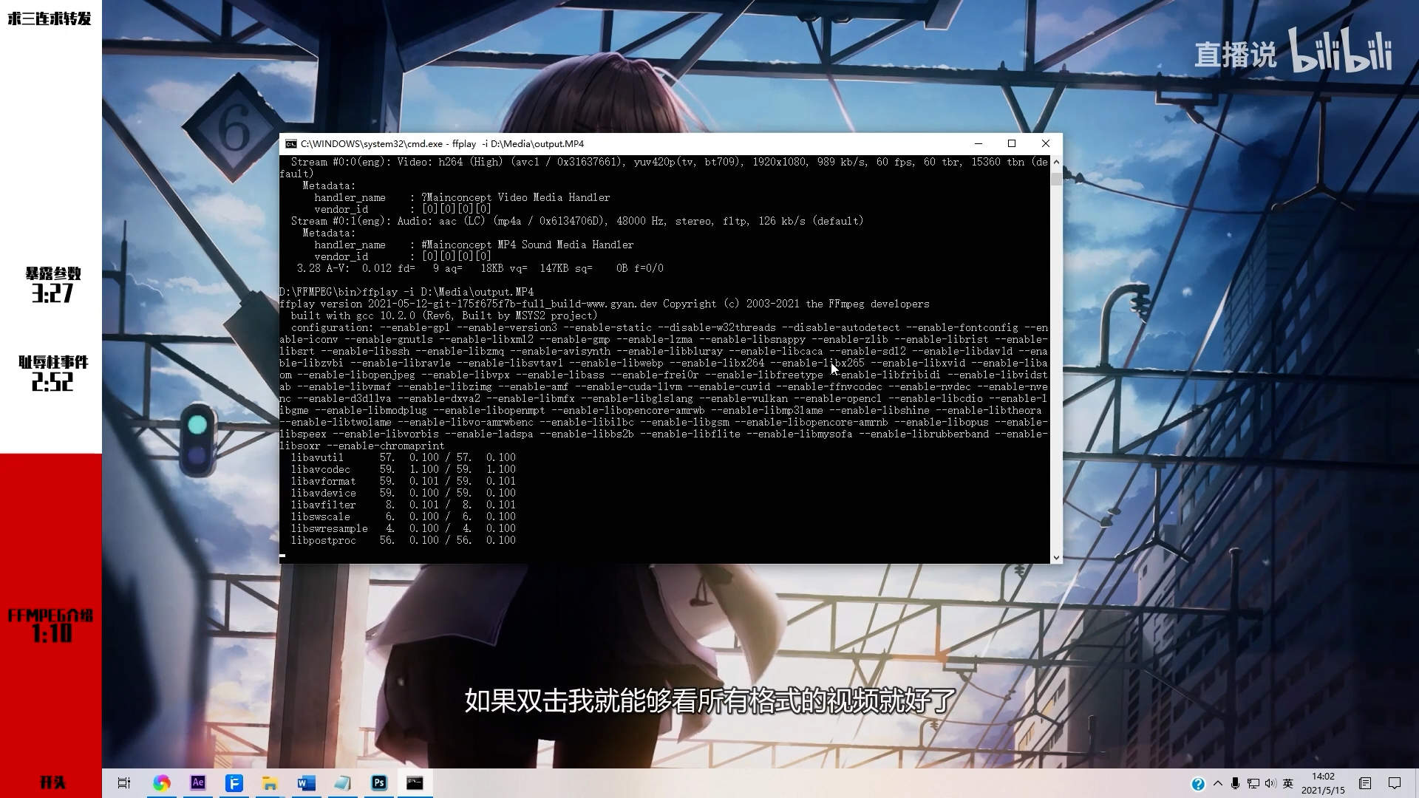Open the Task View button
1419x798 pixels.
pos(124,782)
